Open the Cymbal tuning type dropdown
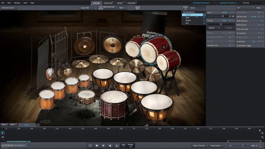This screenshot has height=149, width=265. [214, 28]
